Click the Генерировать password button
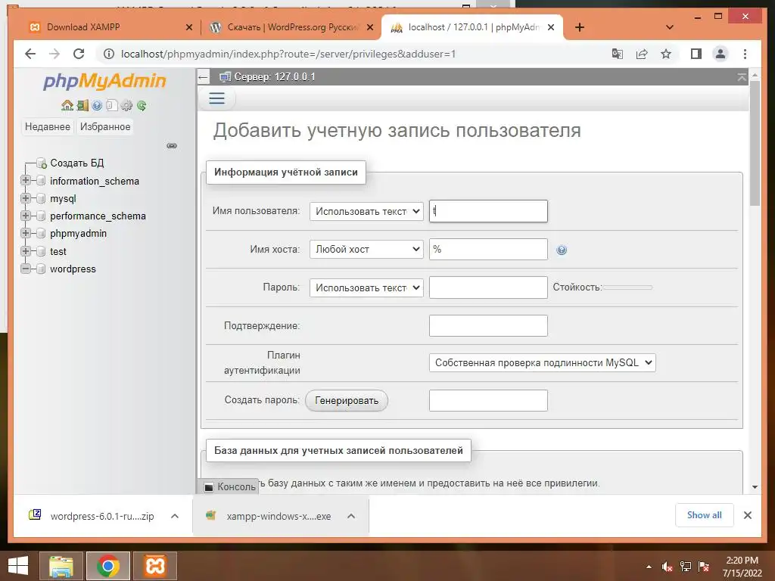The image size is (775, 581). pos(347,401)
